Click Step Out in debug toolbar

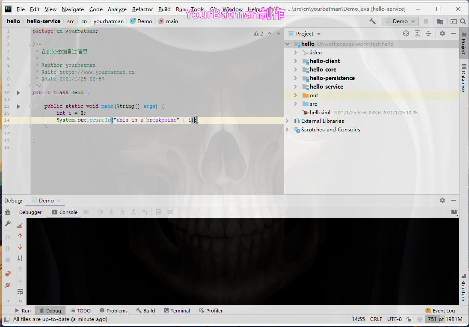pyautogui.click(x=134, y=212)
